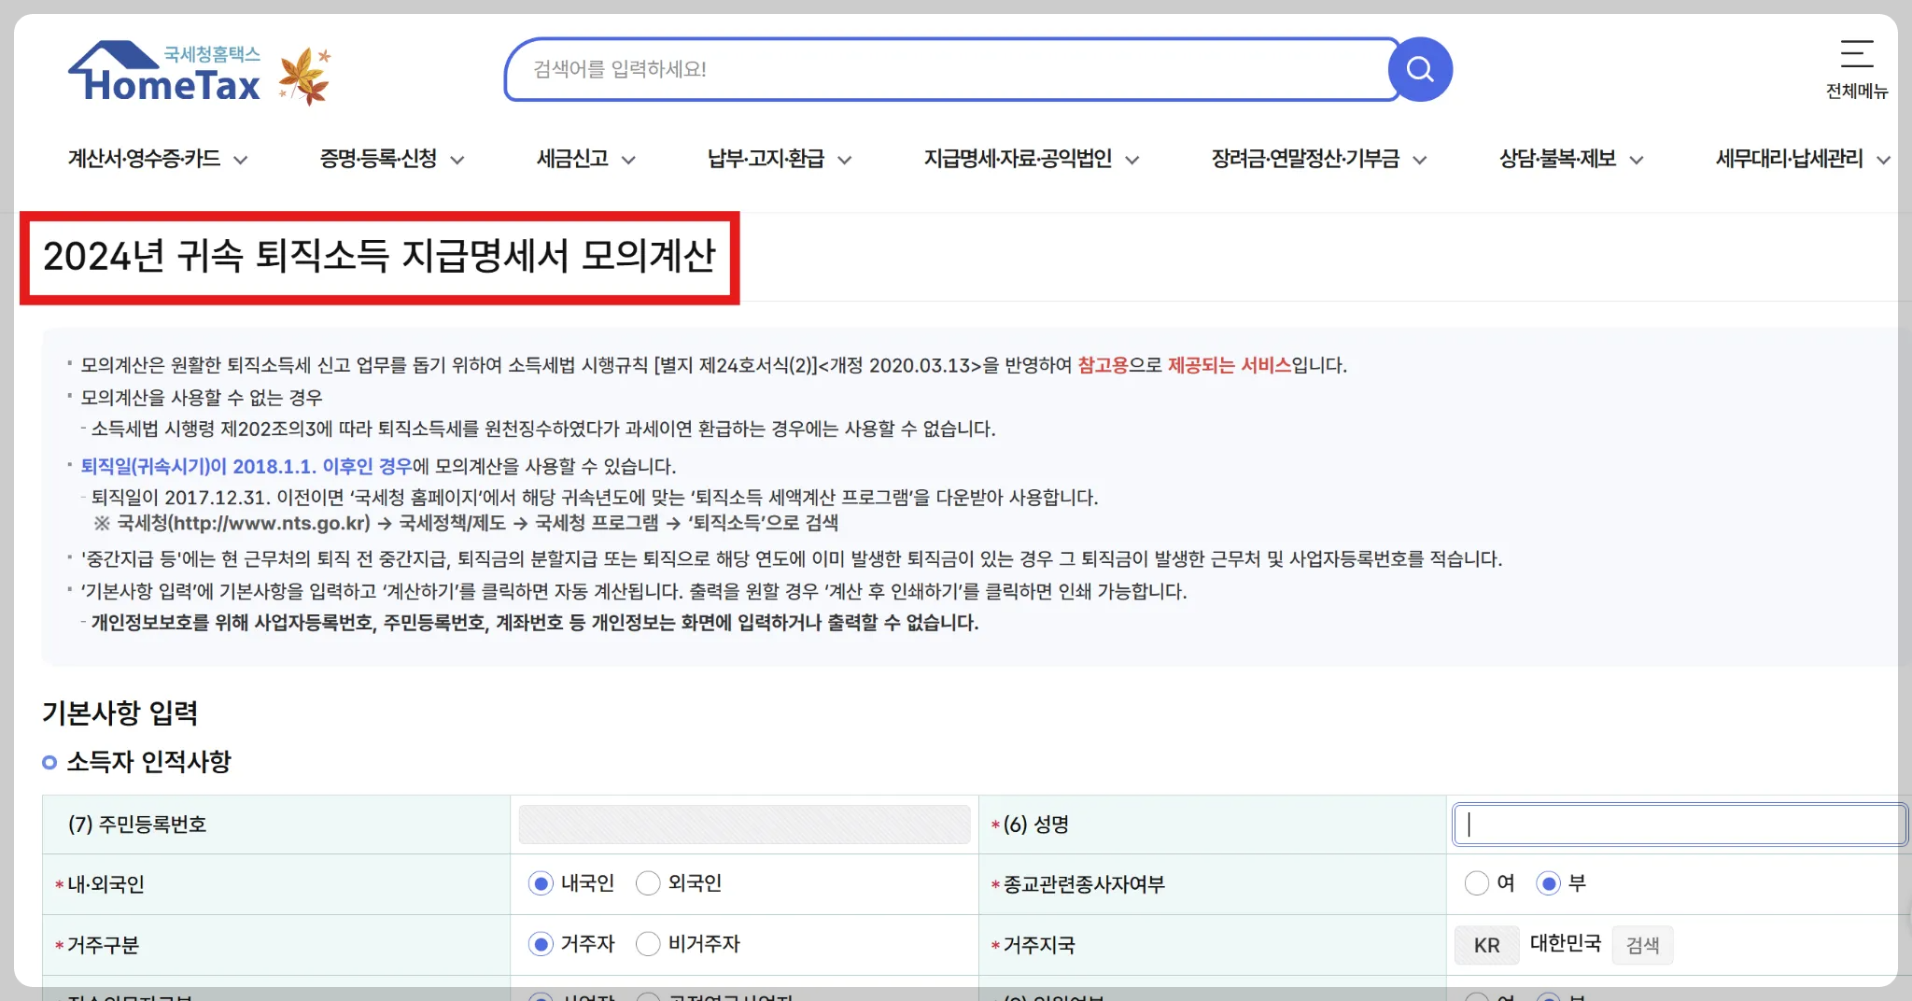Screen dimensions: 1912x1001
Task: Select the 소득자 인적사항 section marker dot
Action: point(49,762)
